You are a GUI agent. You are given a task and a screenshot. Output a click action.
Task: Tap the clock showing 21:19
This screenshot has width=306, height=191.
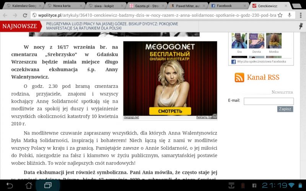click(x=274, y=185)
